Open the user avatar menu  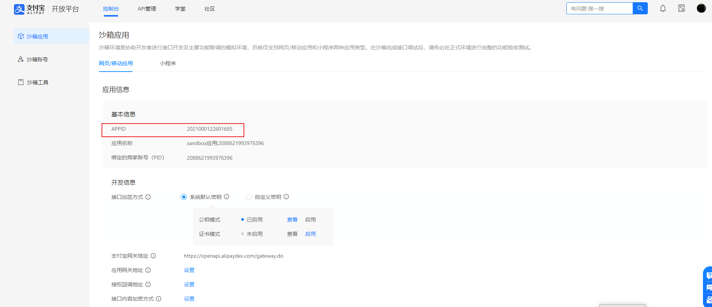(701, 8)
